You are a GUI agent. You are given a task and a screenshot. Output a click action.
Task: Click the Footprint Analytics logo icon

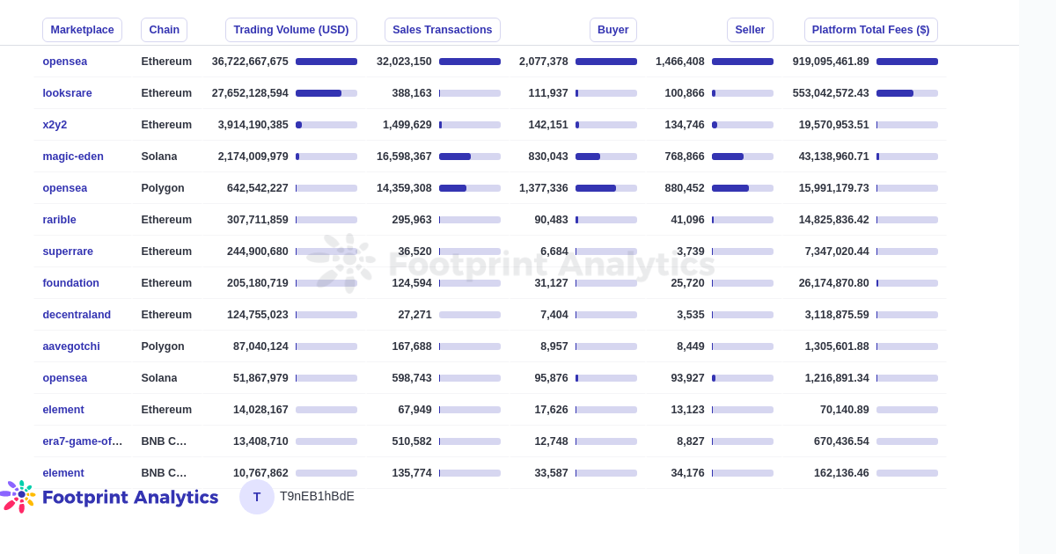(18, 496)
